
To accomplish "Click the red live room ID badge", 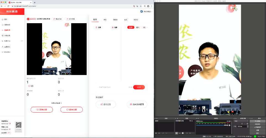I will point(31,19).
